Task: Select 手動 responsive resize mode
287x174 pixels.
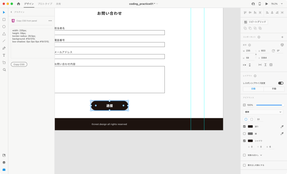Action: pyautogui.click(x=274, y=89)
